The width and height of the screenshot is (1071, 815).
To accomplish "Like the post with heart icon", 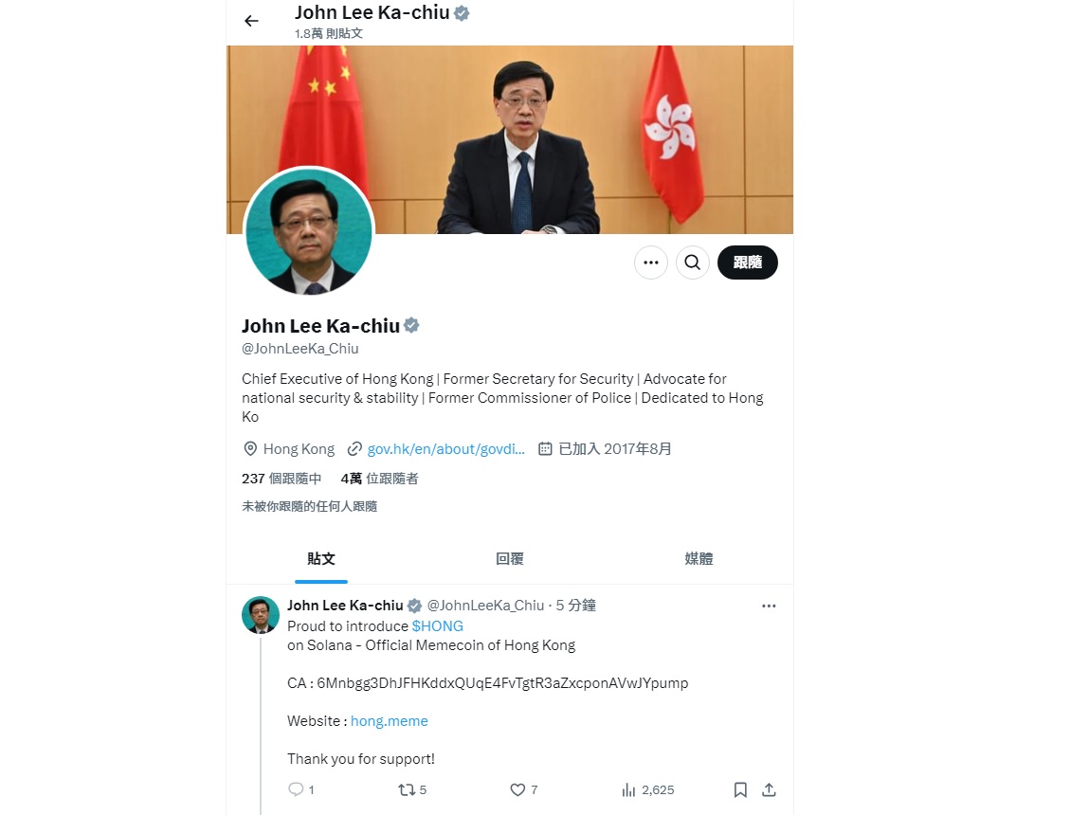I will pyautogui.click(x=517, y=789).
